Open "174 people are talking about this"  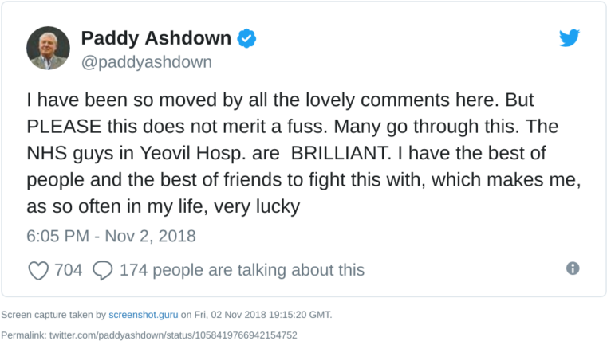pyautogui.click(x=242, y=271)
